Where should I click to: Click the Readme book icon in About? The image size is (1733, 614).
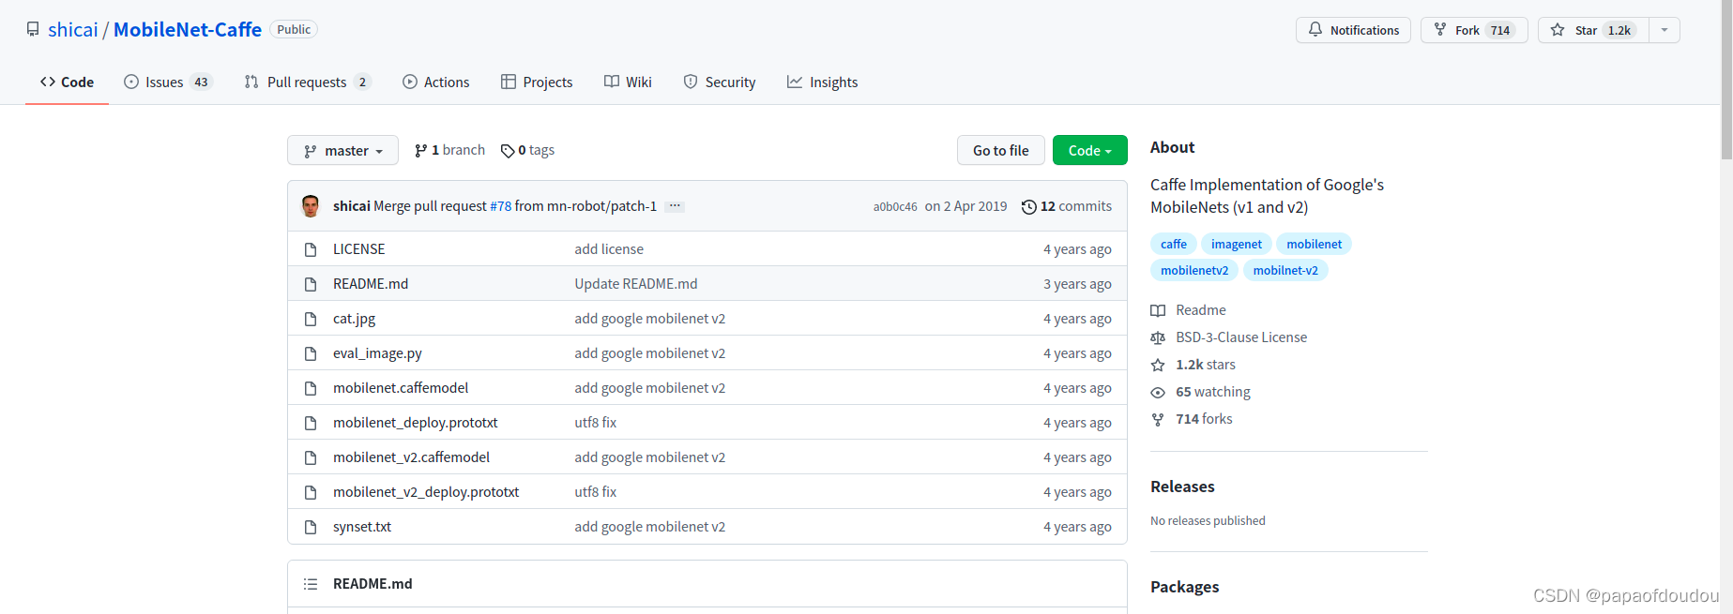[1158, 310]
